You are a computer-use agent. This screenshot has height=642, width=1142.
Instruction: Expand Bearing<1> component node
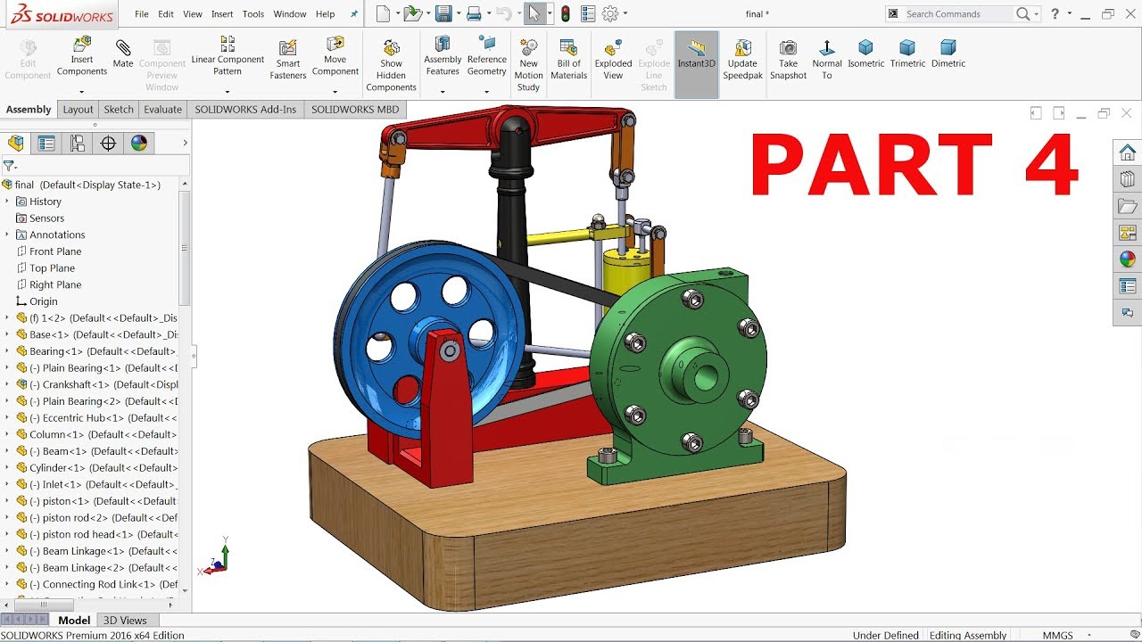tap(7, 351)
